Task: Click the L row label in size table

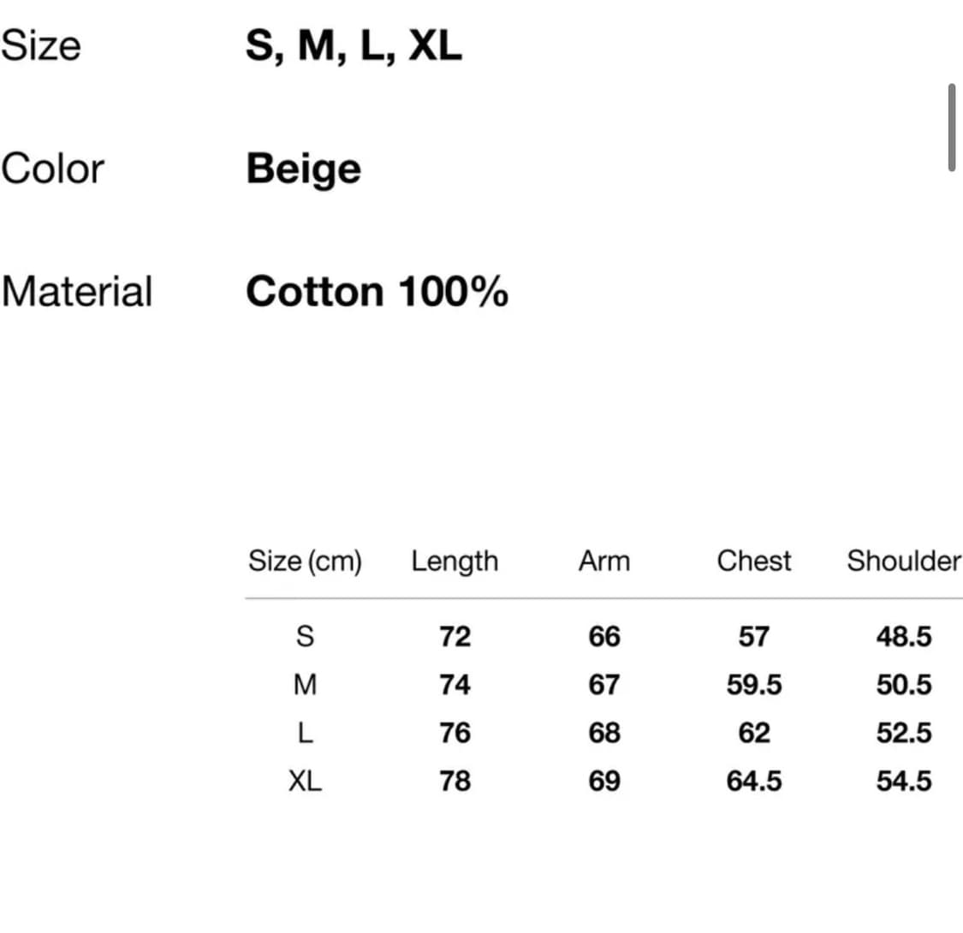Action: click(x=305, y=734)
